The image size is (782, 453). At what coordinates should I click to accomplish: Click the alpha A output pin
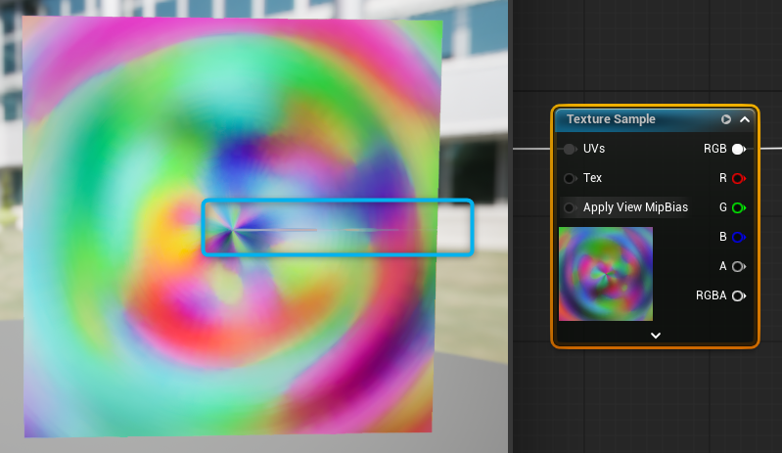(738, 266)
